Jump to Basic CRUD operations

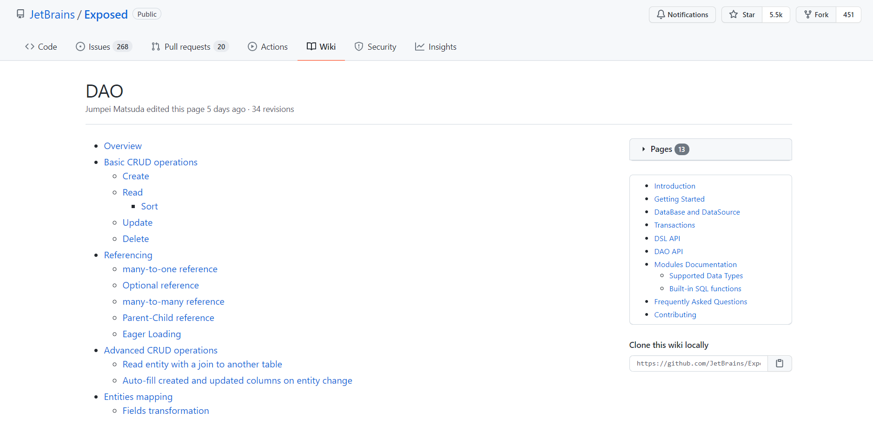point(151,162)
